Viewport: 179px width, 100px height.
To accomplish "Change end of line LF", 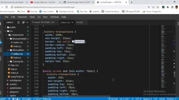I will (132, 99).
